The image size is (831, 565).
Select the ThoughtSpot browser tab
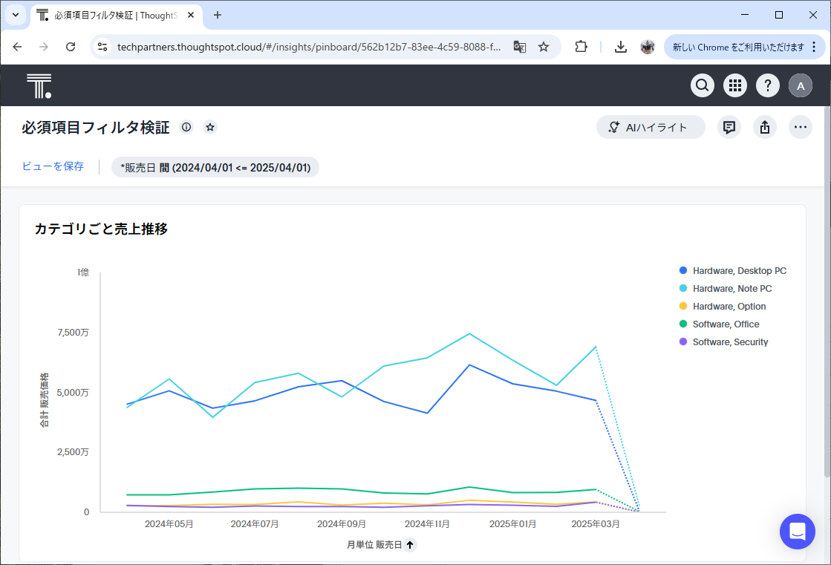[x=115, y=15]
